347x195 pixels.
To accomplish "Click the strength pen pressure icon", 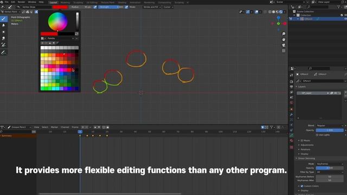I will [x=126, y=7].
